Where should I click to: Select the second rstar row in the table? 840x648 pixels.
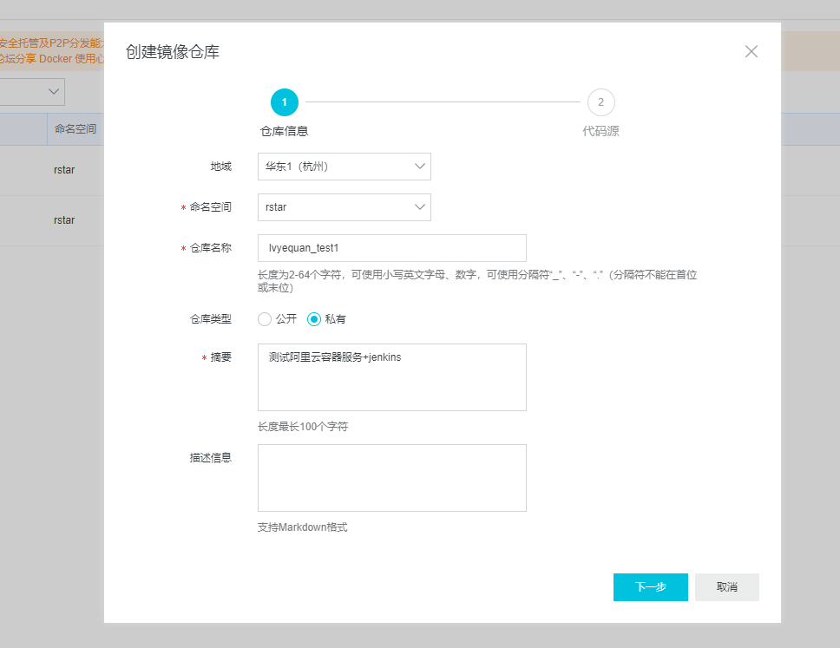coord(63,220)
